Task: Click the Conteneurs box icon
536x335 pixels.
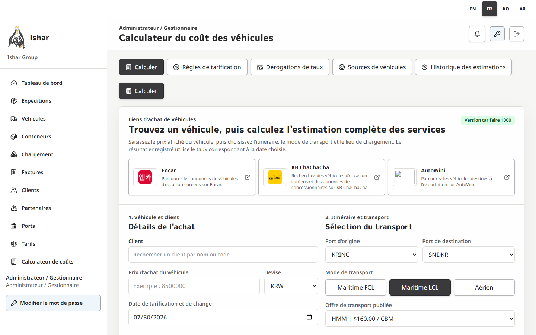Action: 14,137
